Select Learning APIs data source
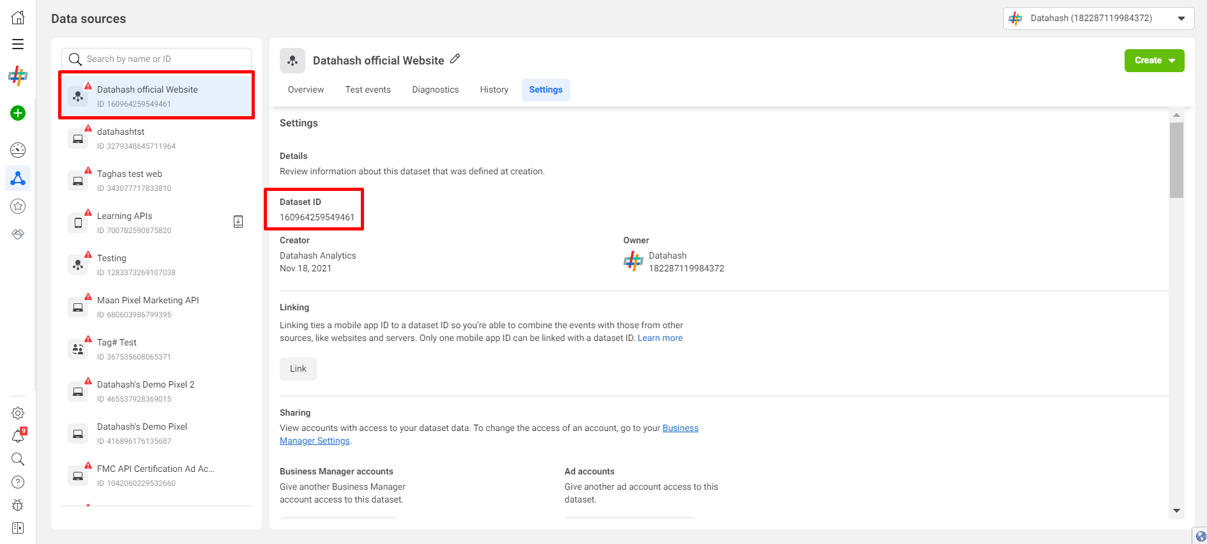Screen dimensions: 1207x544 click(x=156, y=222)
